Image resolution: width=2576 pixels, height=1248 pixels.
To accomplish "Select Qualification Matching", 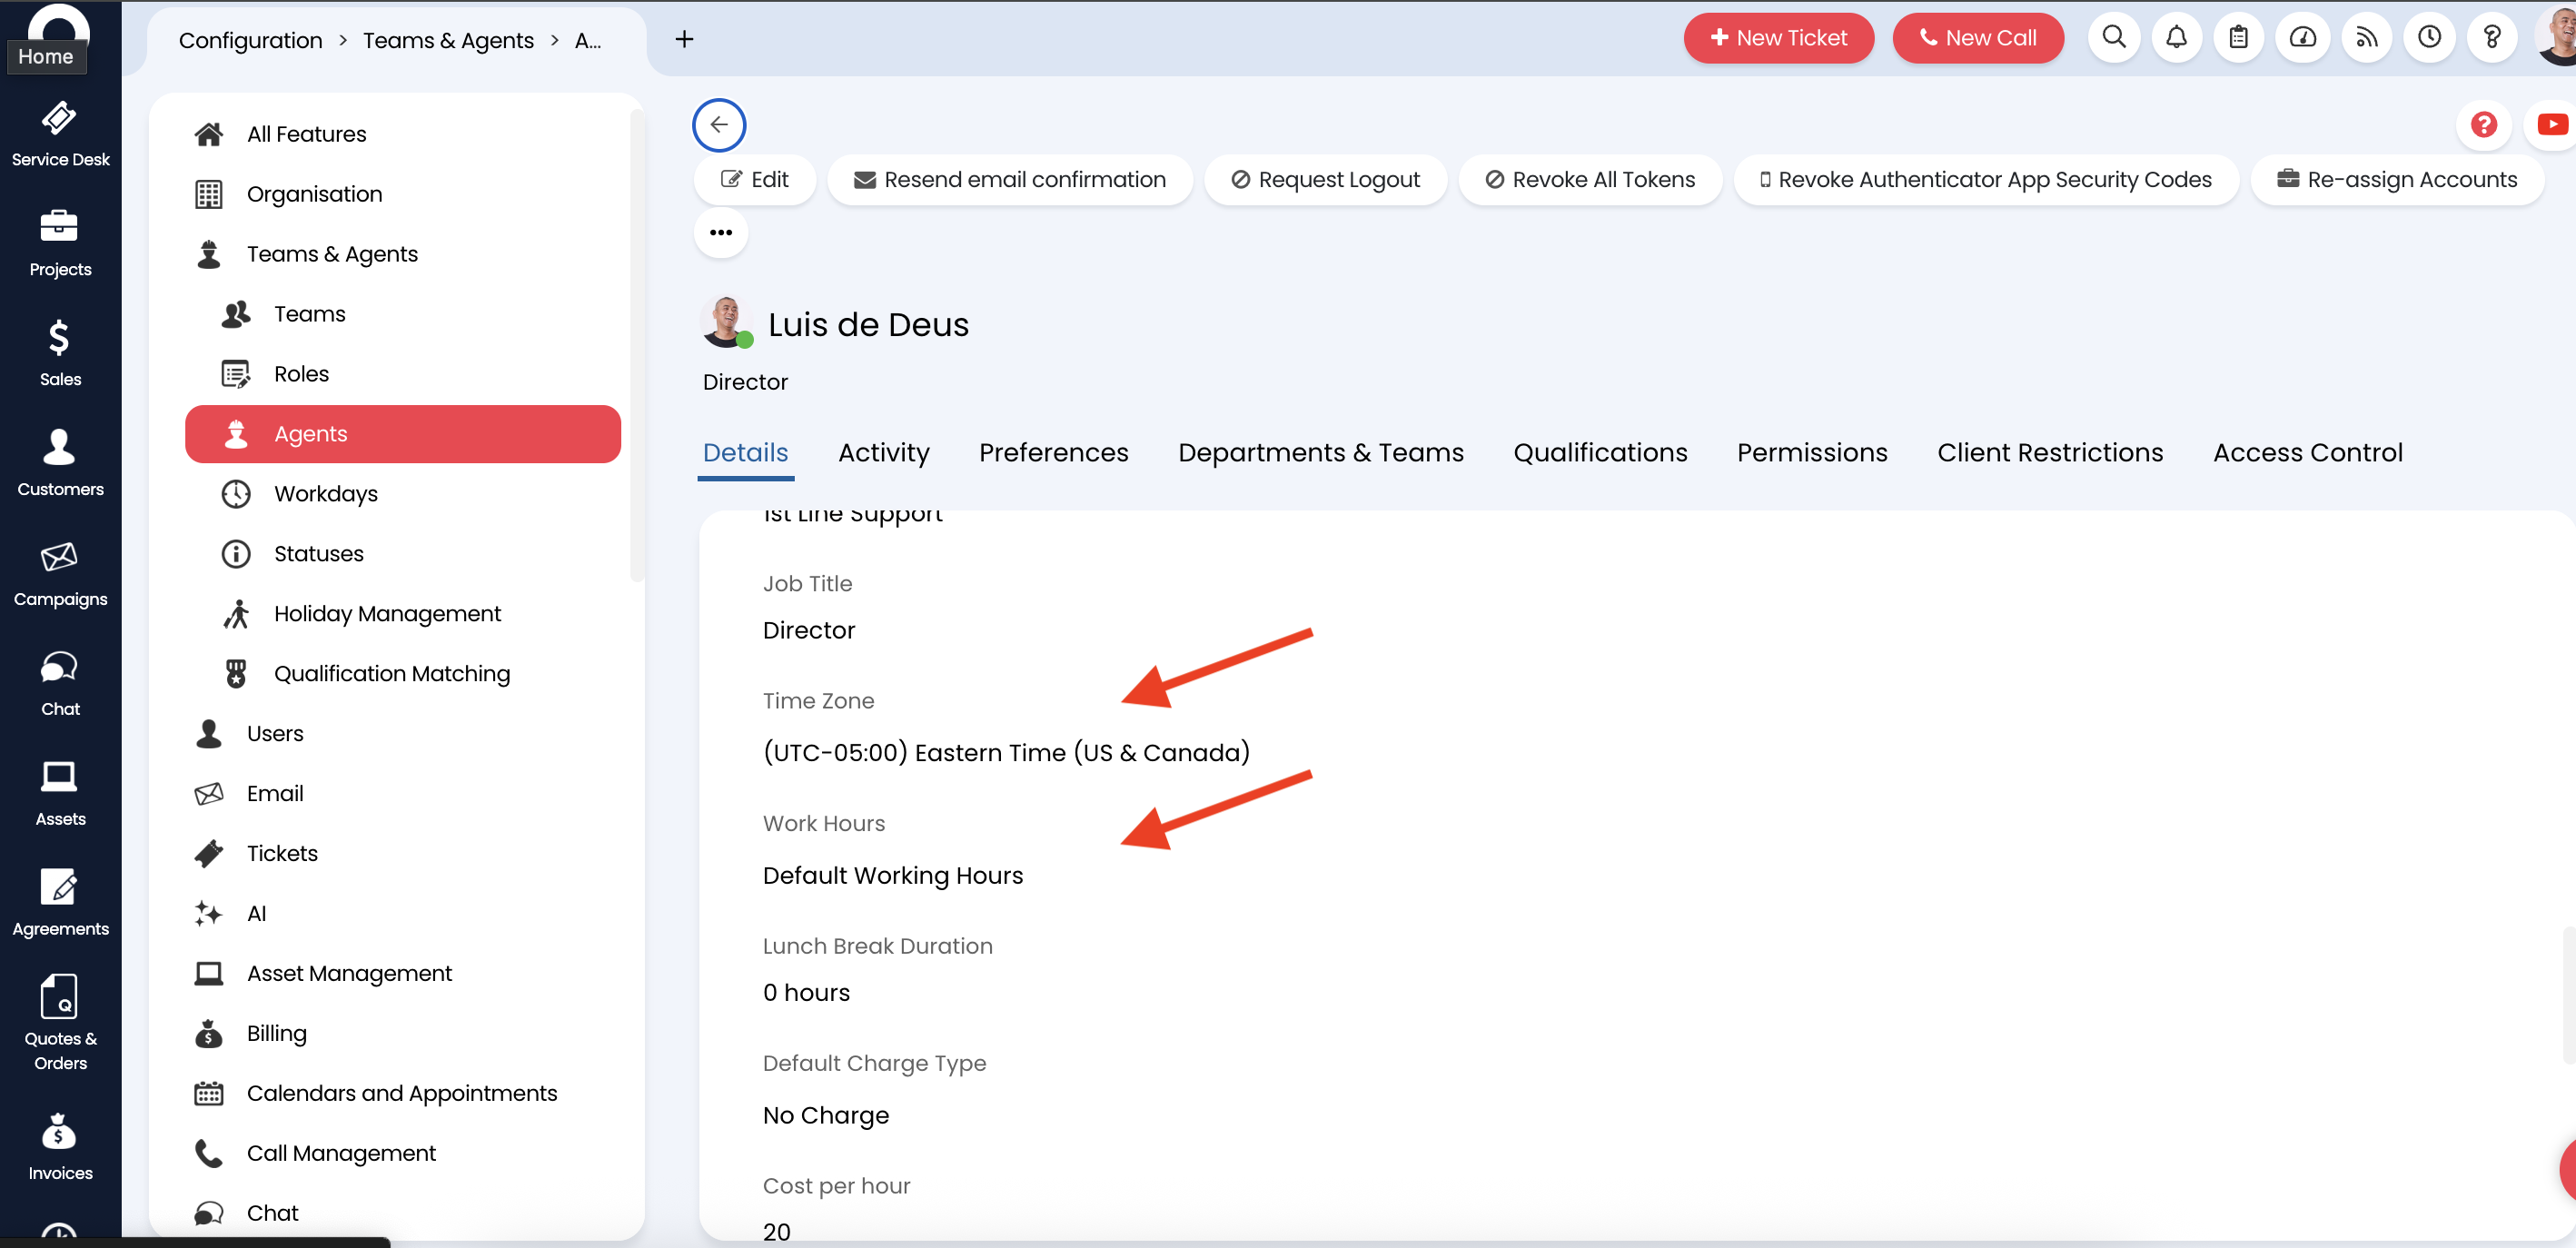I will coord(391,673).
